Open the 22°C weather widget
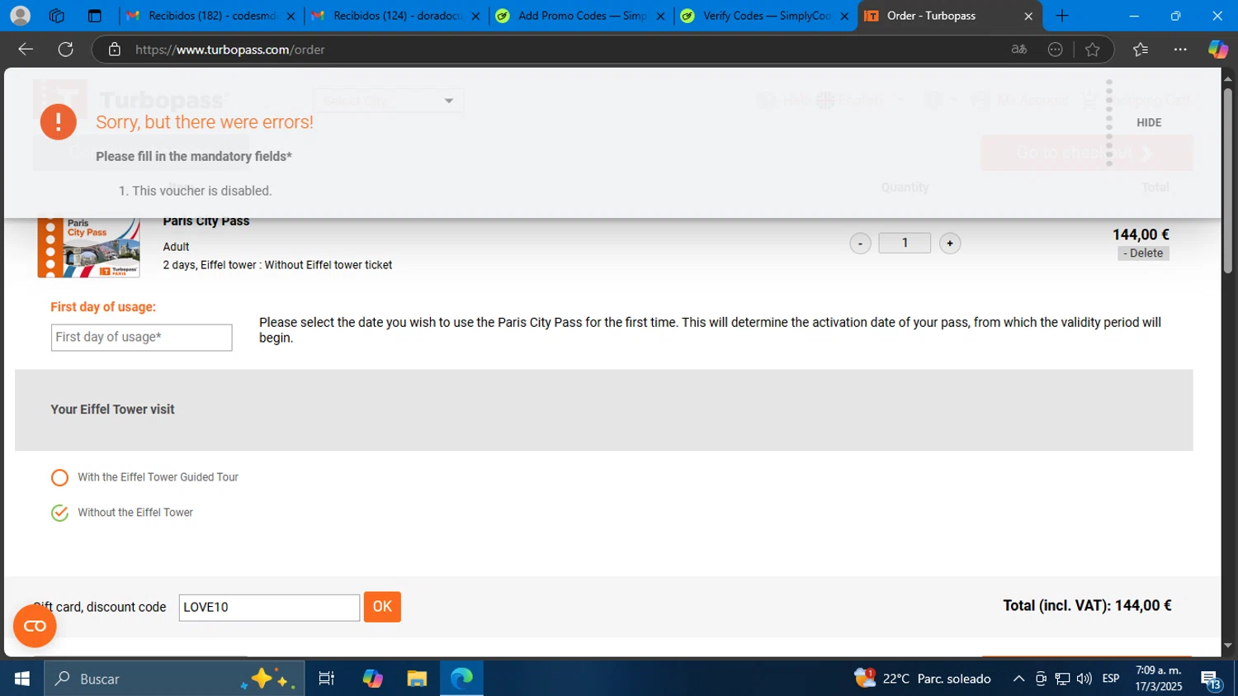1238x696 pixels. (923, 679)
